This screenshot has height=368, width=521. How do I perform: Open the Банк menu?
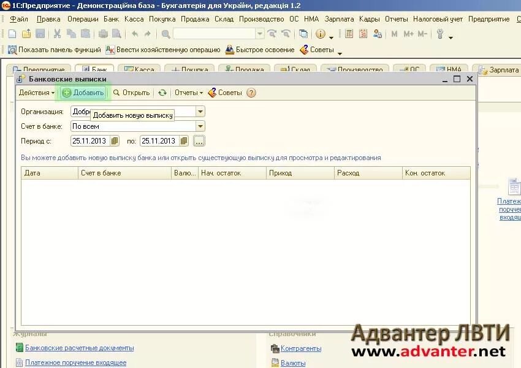coord(112,19)
